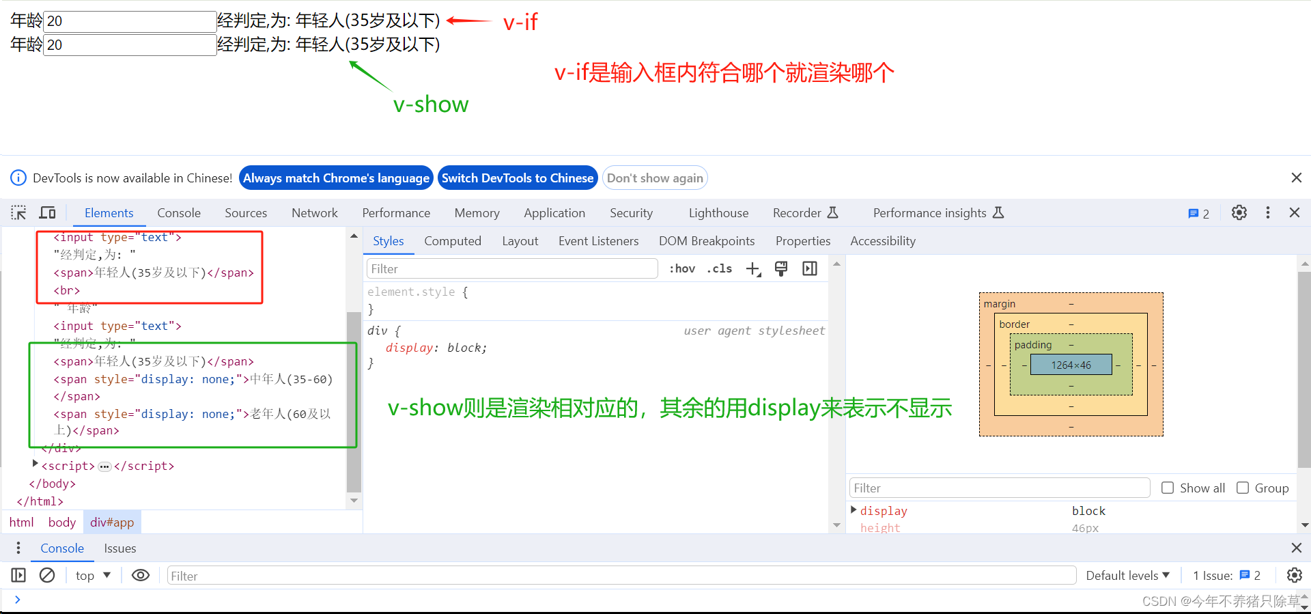Toggle the computed styles sidebar icon

coord(810,269)
